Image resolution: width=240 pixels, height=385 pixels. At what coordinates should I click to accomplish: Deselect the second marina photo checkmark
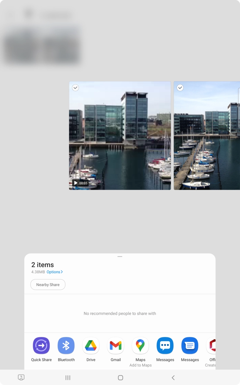[x=180, y=88]
